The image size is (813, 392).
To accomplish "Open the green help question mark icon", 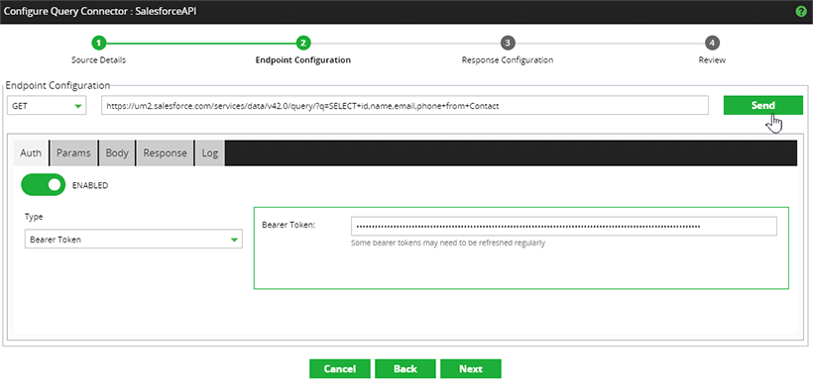I will [x=801, y=12].
